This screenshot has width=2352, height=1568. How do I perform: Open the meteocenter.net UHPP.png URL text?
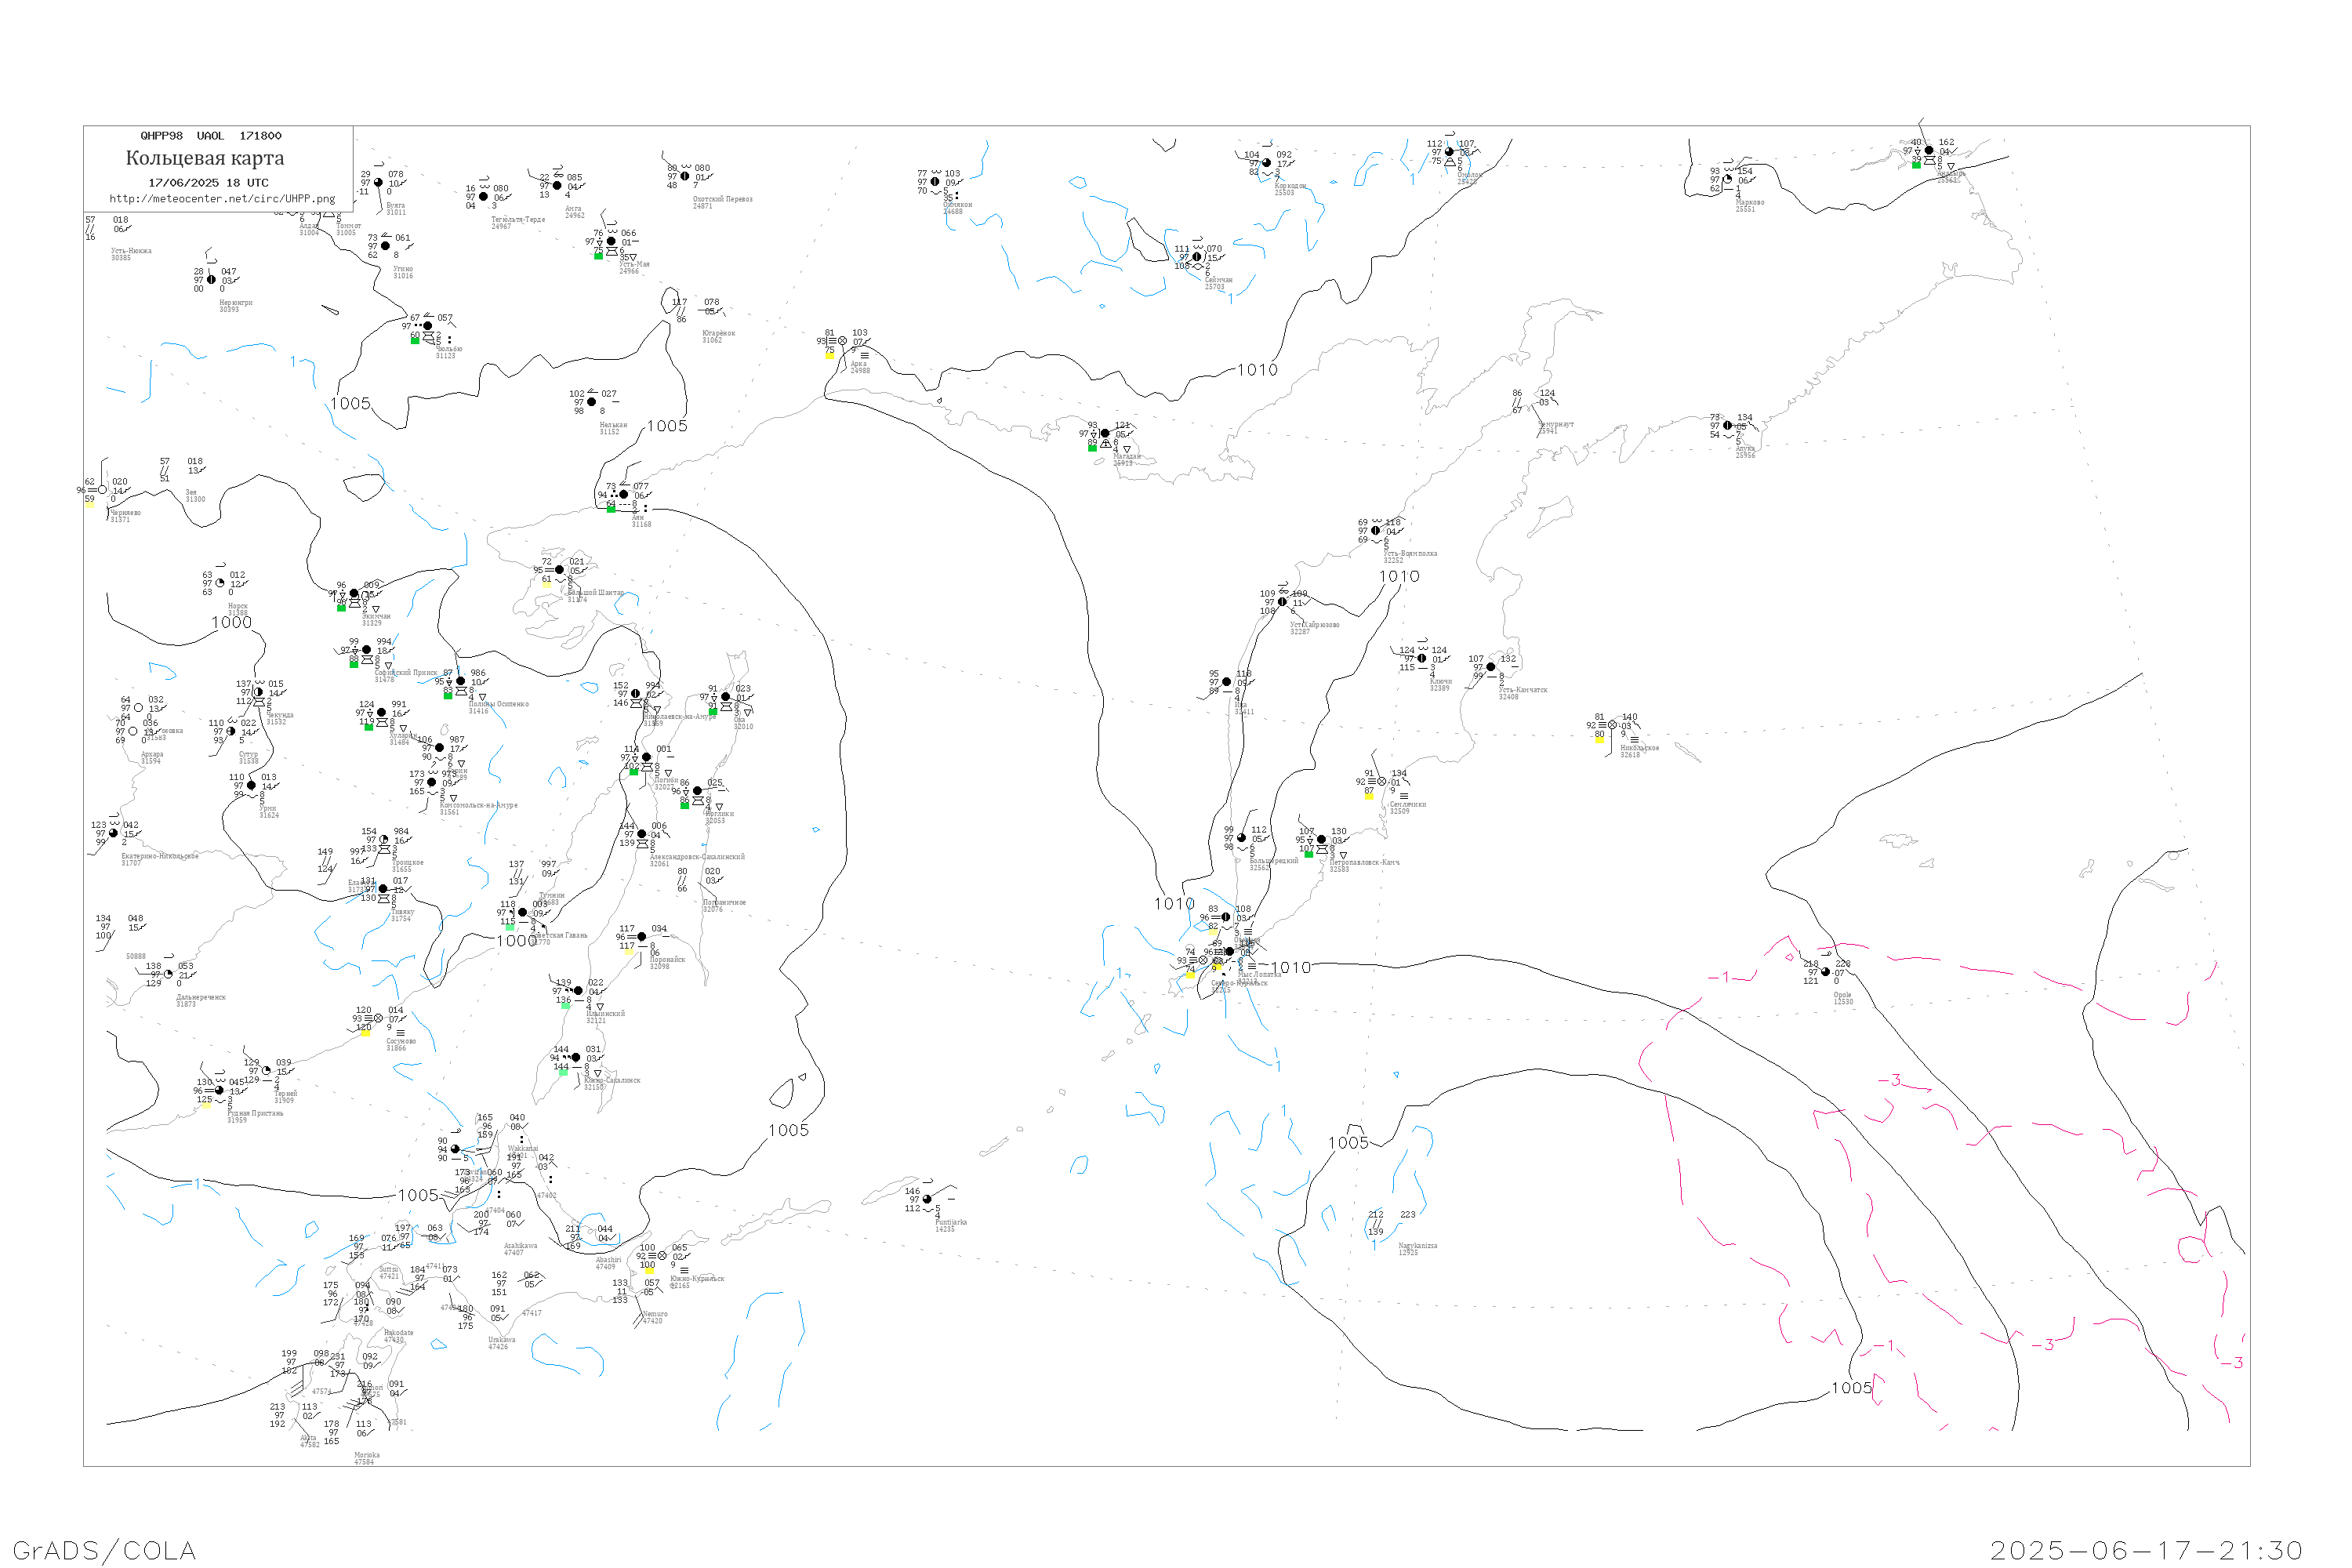(222, 198)
